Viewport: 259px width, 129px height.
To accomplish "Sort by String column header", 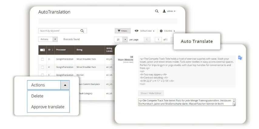I will point(90,50).
